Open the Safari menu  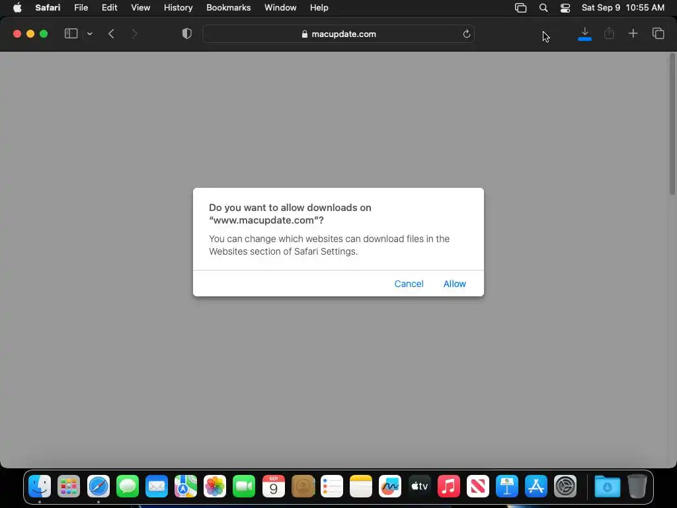(x=48, y=8)
